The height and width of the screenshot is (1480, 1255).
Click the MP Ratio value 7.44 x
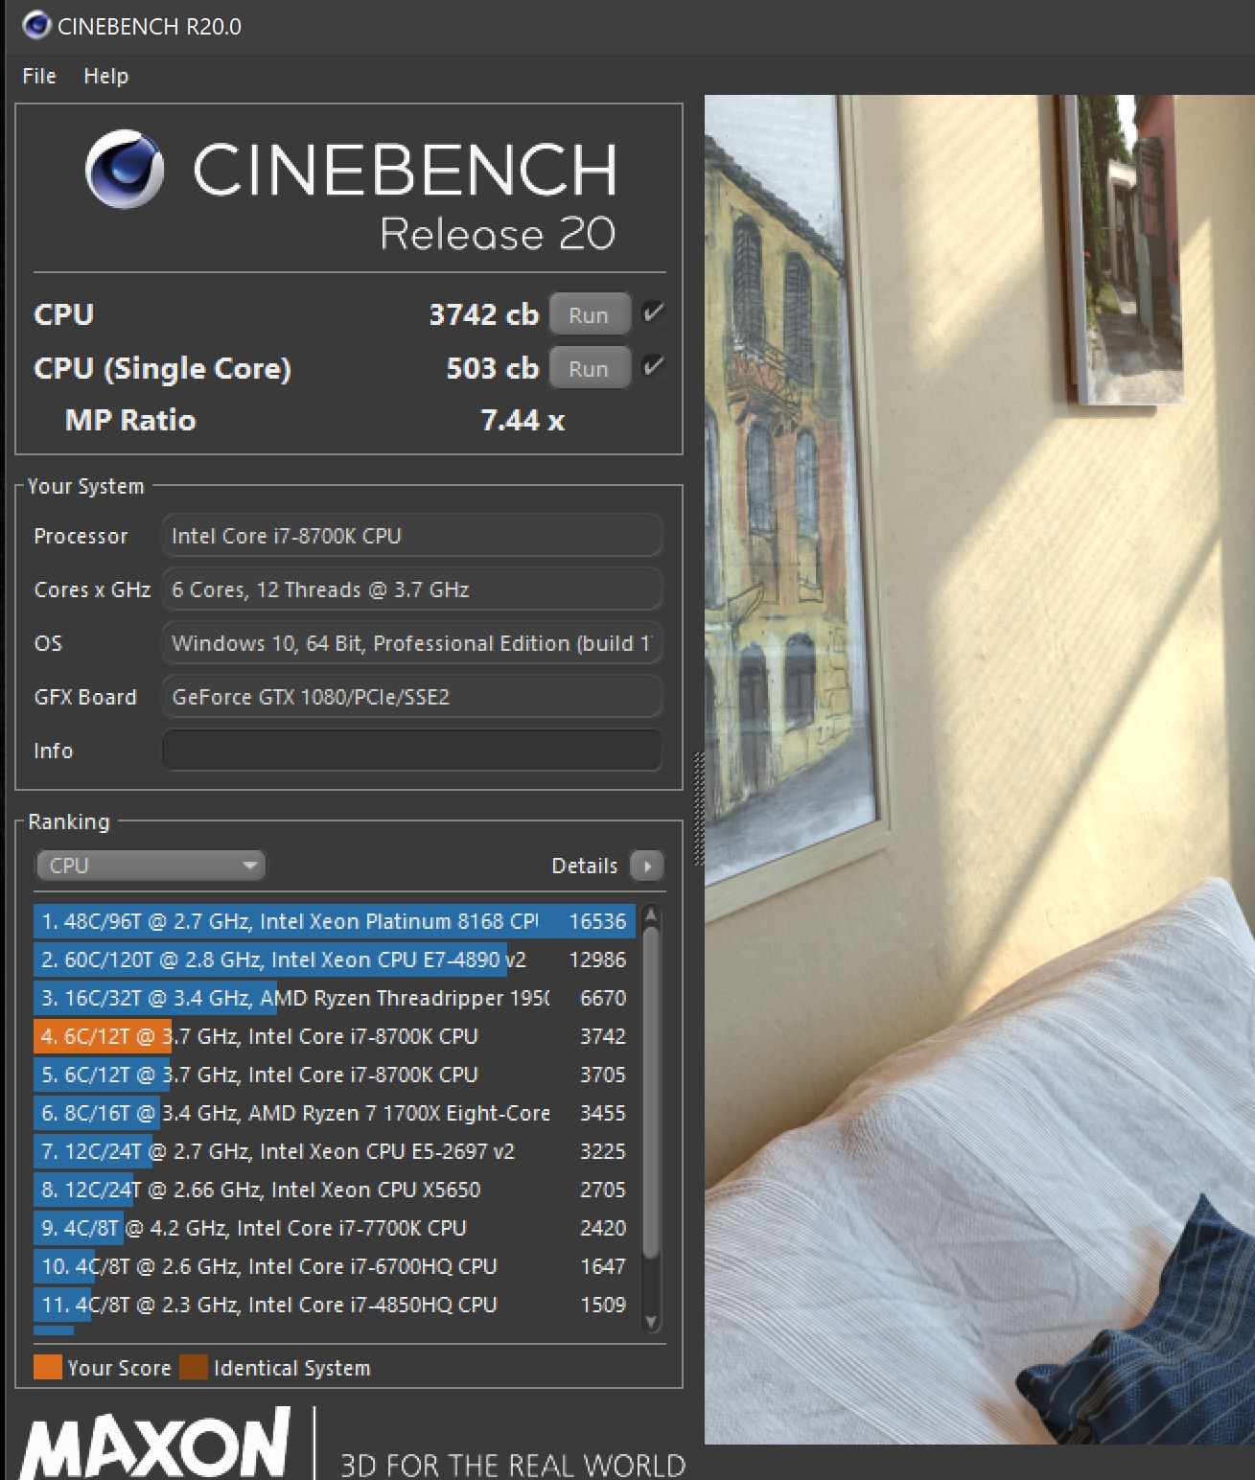pyautogui.click(x=523, y=420)
